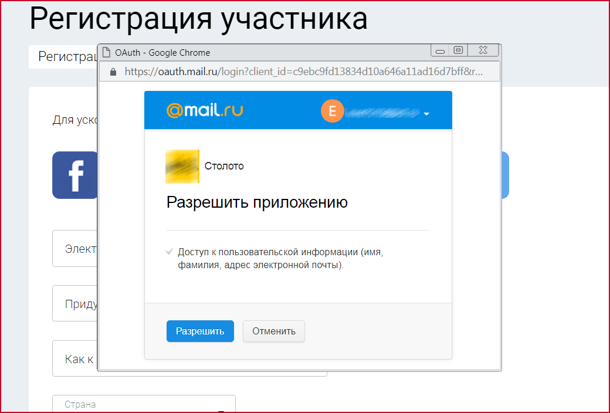
Task: Click the Отменить button
Action: (274, 331)
